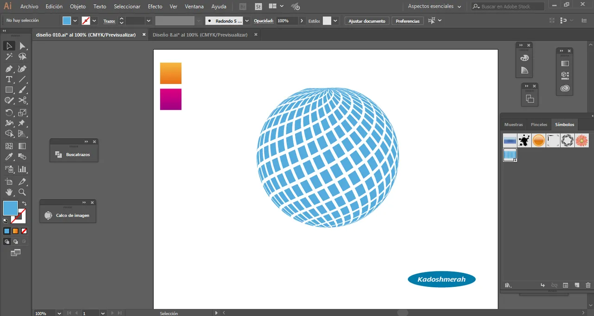
Task: Open the zoom level dropdown
Action: (x=59, y=313)
